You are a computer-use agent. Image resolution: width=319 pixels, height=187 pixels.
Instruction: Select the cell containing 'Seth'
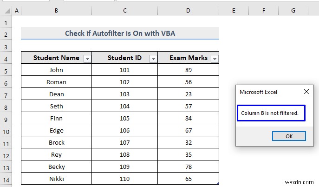point(56,106)
